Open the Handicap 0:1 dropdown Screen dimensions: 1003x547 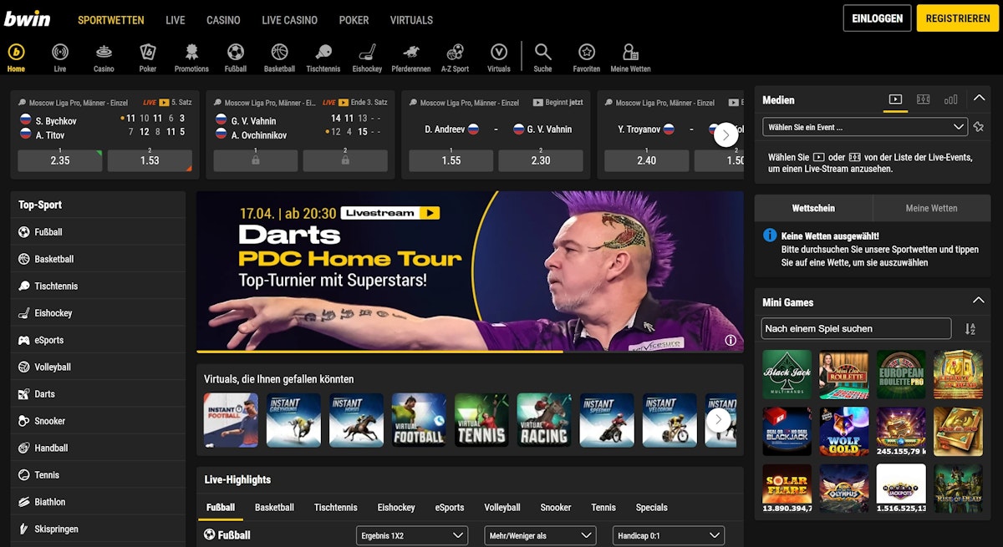[x=668, y=535]
